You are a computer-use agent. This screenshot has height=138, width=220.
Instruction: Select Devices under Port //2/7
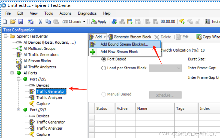coord(43,116)
